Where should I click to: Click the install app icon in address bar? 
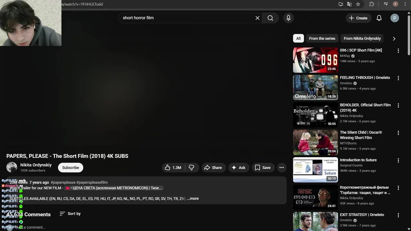tap(341, 4)
